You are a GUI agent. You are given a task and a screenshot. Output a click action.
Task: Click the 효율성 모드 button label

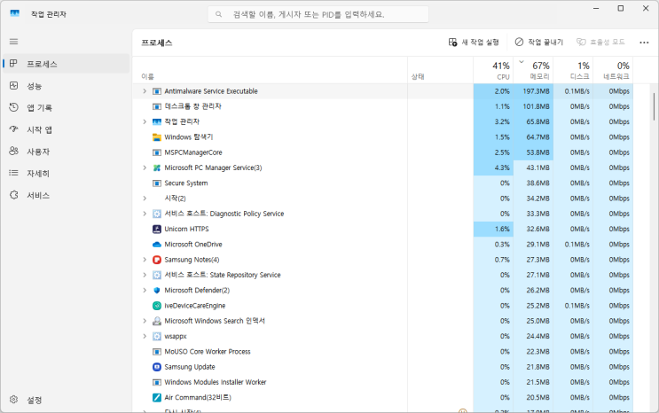(x=608, y=42)
